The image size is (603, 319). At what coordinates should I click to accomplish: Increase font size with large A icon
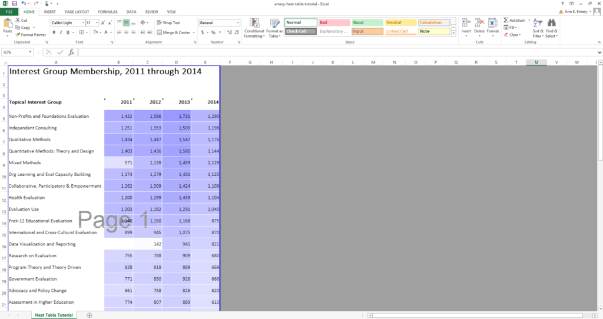click(x=103, y=23)
